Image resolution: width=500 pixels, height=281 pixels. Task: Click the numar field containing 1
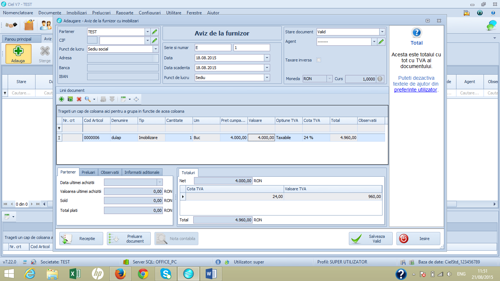tap(251, 48)
